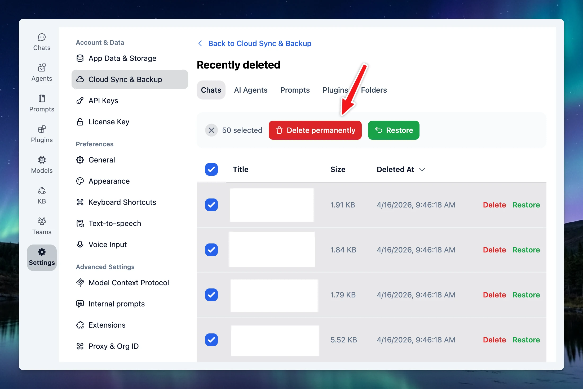Open License Key settings
The image size is (583, 389).
pos(130,122)
